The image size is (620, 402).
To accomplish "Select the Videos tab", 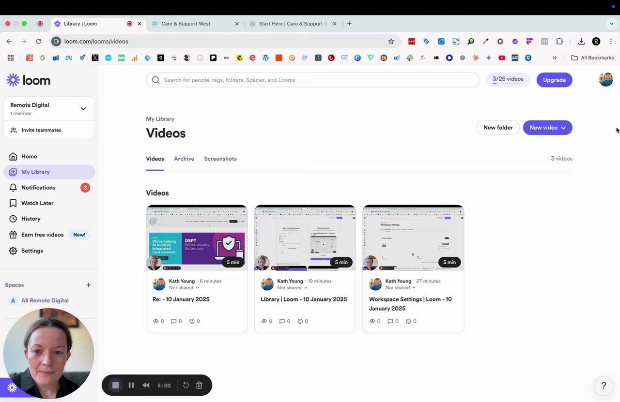I will [x=155, y=159].
